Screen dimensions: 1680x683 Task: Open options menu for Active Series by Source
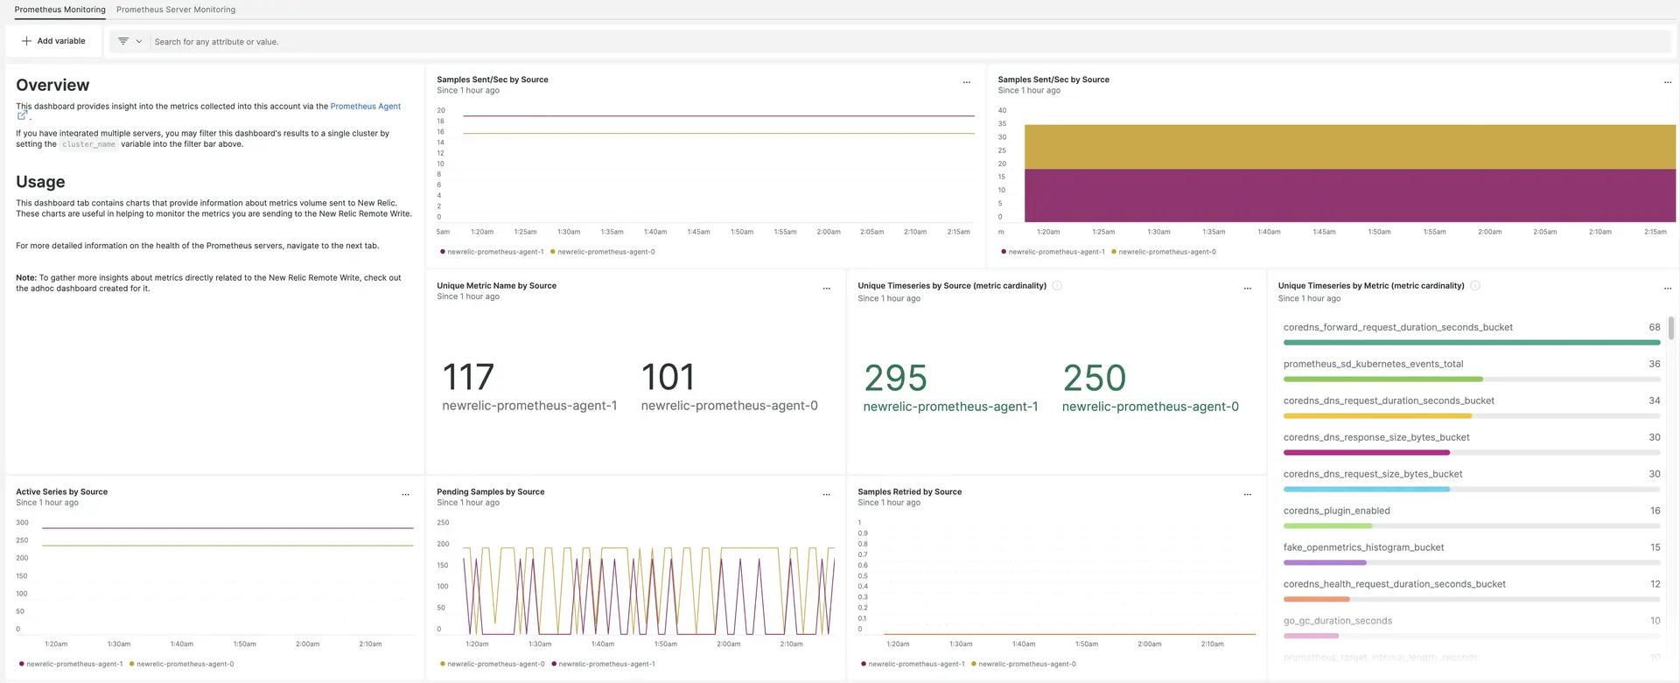(405, 495)
